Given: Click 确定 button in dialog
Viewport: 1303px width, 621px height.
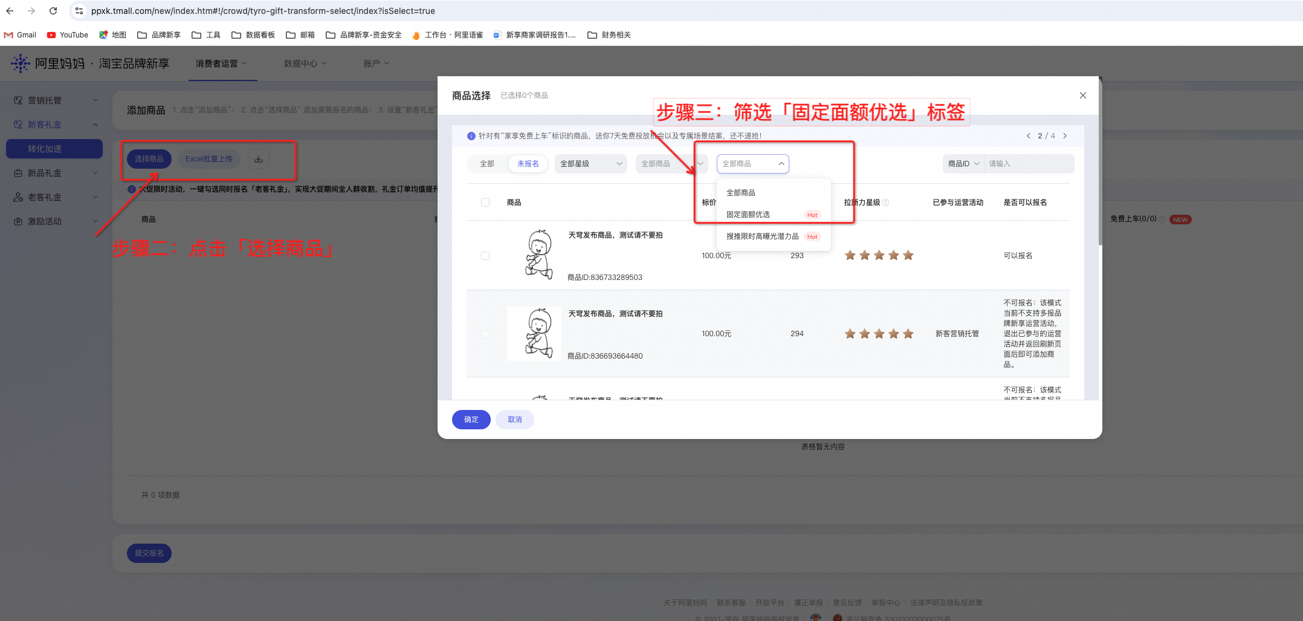Looking at the screenshot, I should 471,420.
